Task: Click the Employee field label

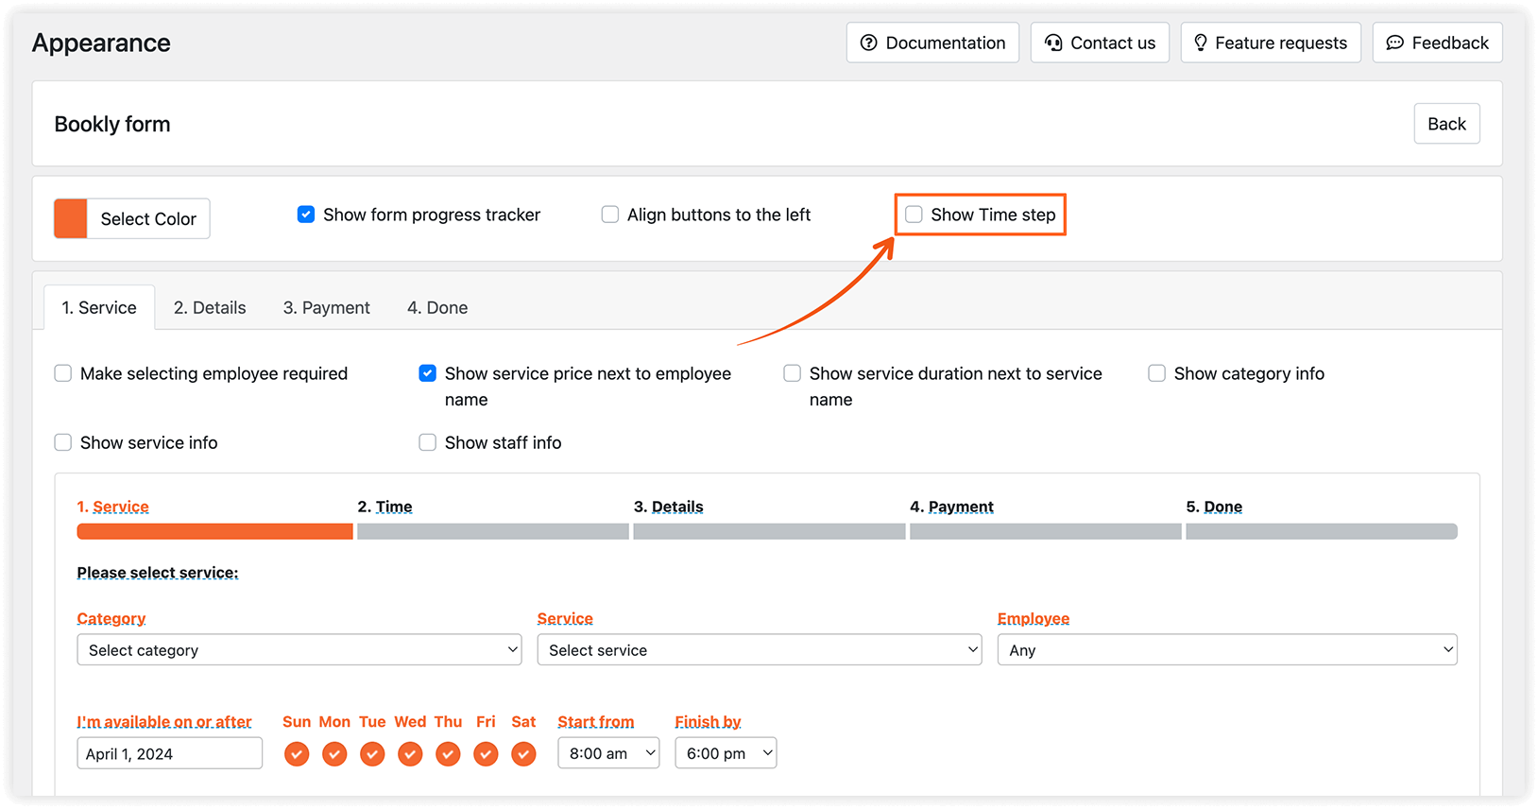Action: click(1034, 619)
